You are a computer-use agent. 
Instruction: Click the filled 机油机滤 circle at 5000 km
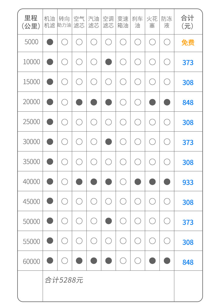coord(50,42)
